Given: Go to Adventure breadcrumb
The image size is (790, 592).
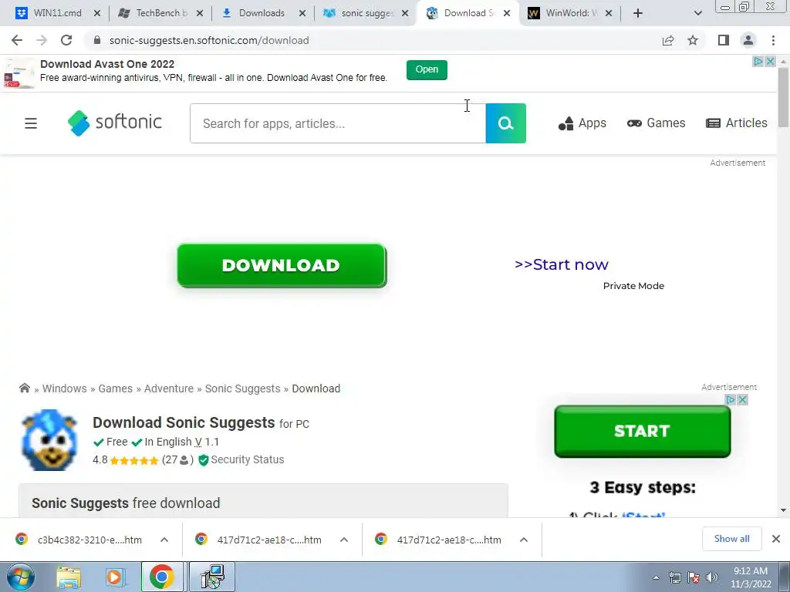Looking at the screenshot, I should click(169, 388).
